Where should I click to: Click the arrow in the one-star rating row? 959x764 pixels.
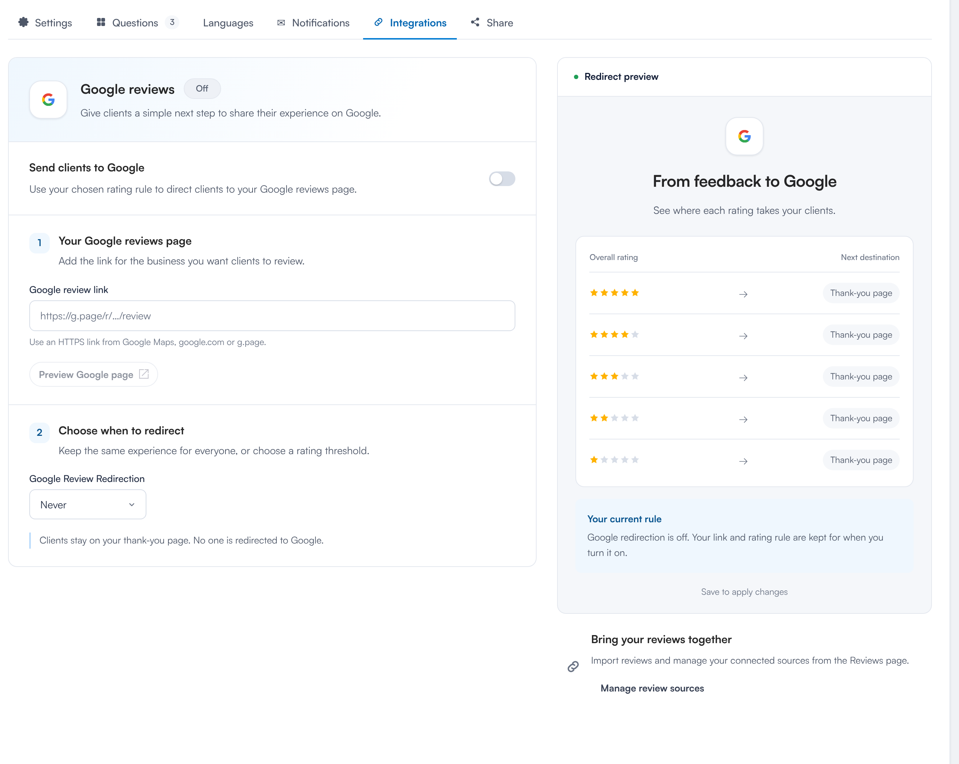coord(743,461)
